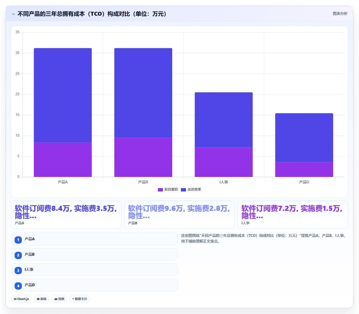The width and height of the screenshot is (359, 314).
Task: Open the 软件订阅费8.4万 card for 产品A
Action: coord(66,215)
